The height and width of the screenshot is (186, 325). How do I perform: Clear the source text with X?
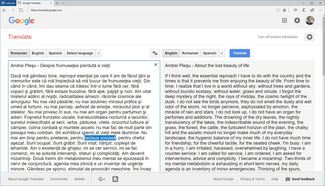(x=156, y=65)
